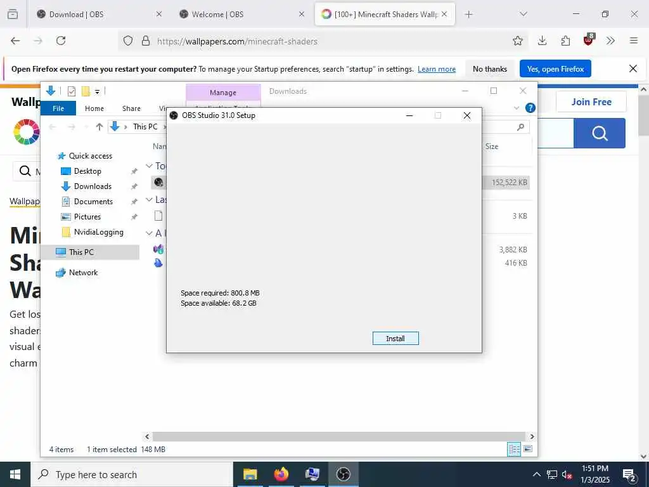Image resolution: width=649 pixels, height=487 pixels.
Task: Click OBS installer taskbar icon
Action: pos(343,474)
